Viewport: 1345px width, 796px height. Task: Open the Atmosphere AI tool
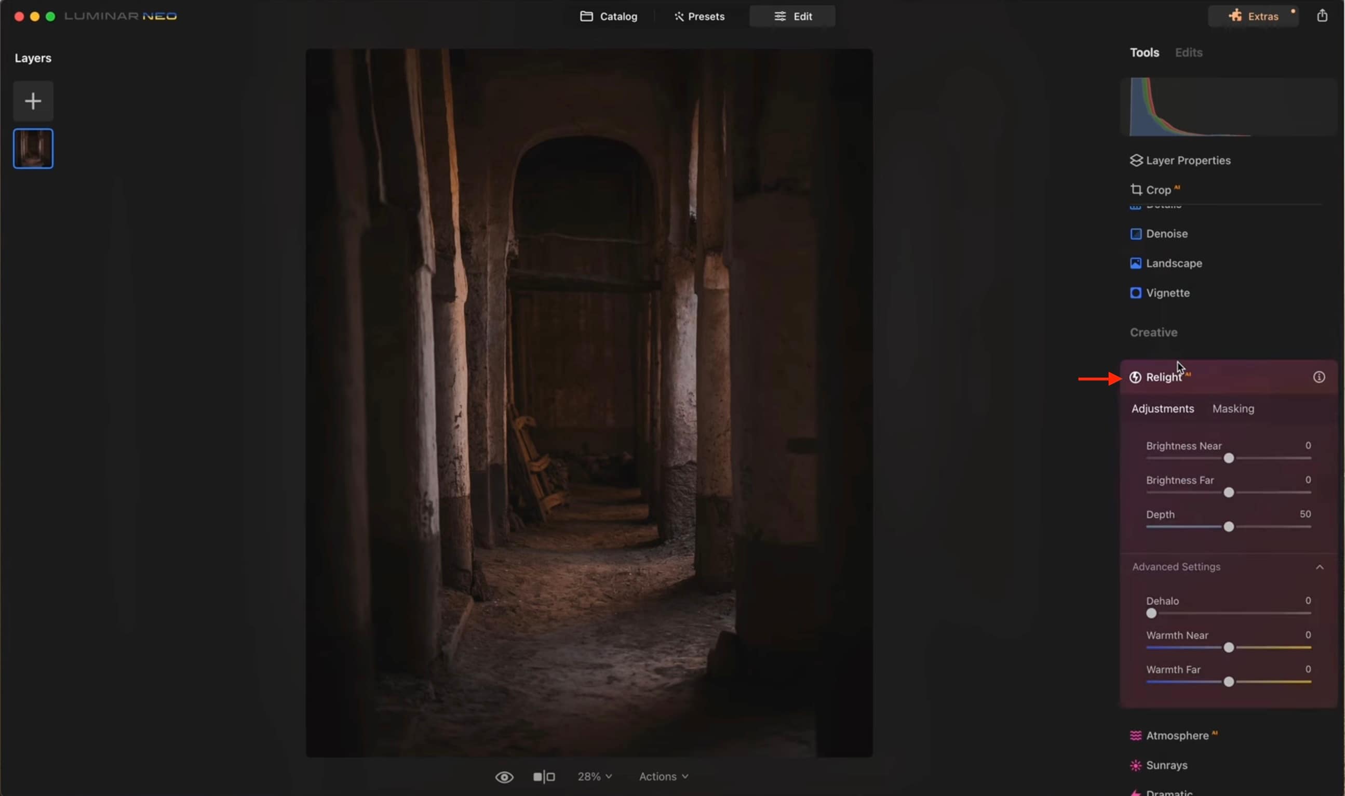tap(1177, 735)
